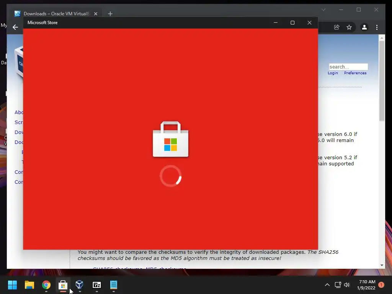Open network status in the system tray
This screenshot has width=392, height=294.
[338, 285]
